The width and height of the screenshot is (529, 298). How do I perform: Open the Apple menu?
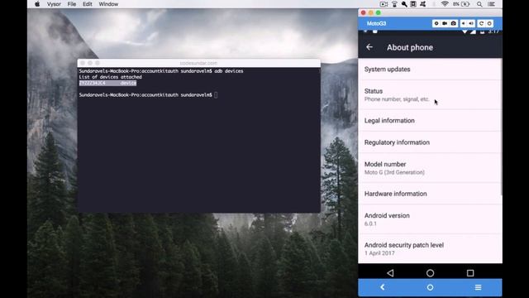[x=37, y=4]
